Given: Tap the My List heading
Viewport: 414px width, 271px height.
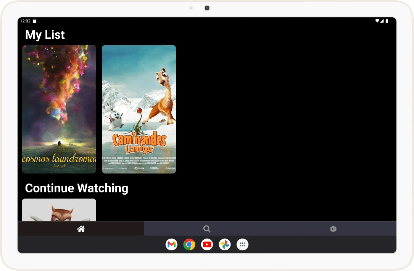Looking at the screenshot, I should click(45, 35).
